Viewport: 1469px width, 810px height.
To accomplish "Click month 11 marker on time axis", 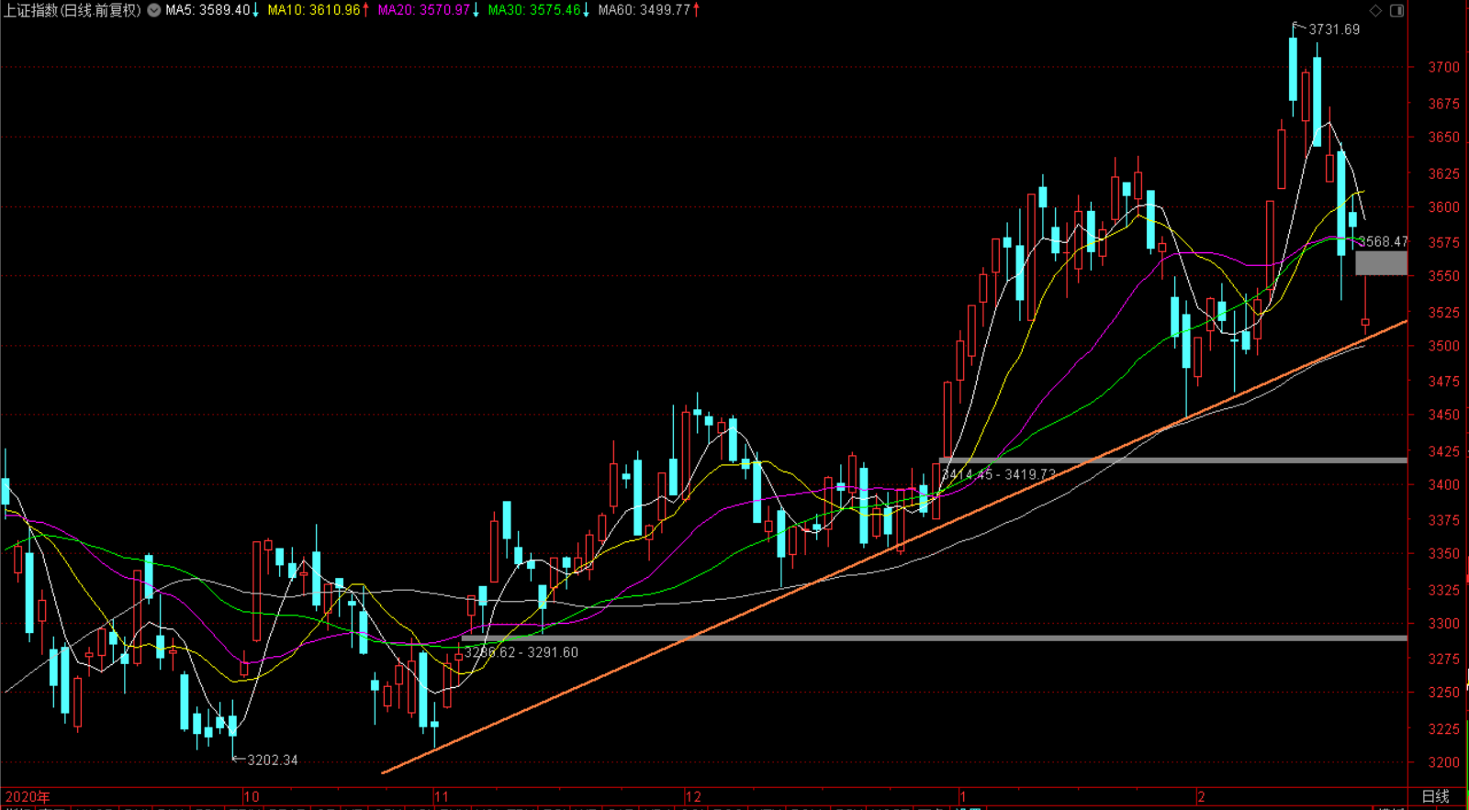I will click(x=442, y=796).
